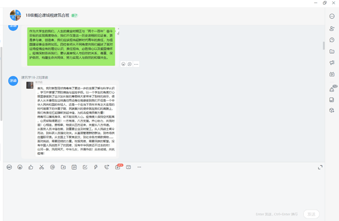Open the quoted author's photo thumbnail in the reply

tap(30, 85)
